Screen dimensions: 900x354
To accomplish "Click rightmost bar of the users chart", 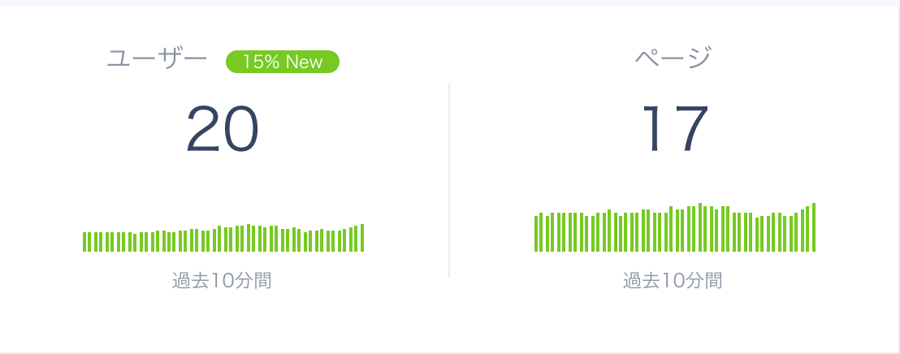I will click(x=362, y=238).
